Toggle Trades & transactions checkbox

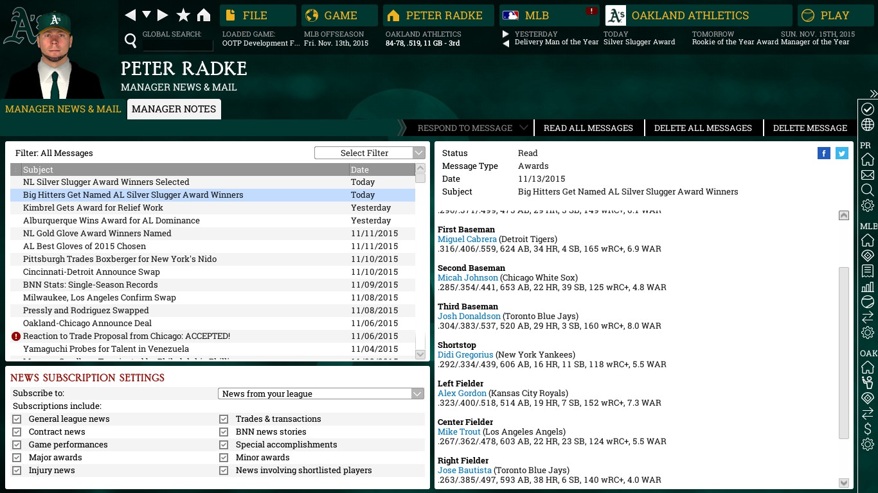(224, 419)
